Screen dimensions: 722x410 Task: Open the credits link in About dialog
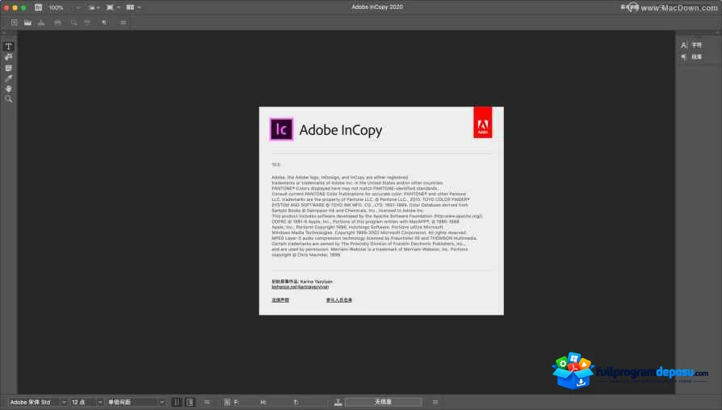(339, 300)
